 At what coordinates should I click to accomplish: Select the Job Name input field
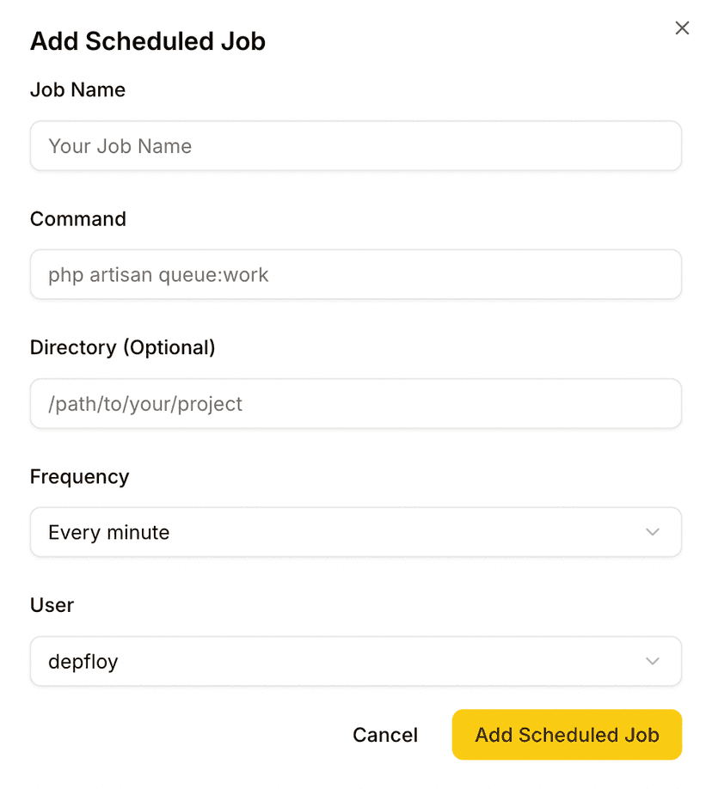[x=355, y=145]
